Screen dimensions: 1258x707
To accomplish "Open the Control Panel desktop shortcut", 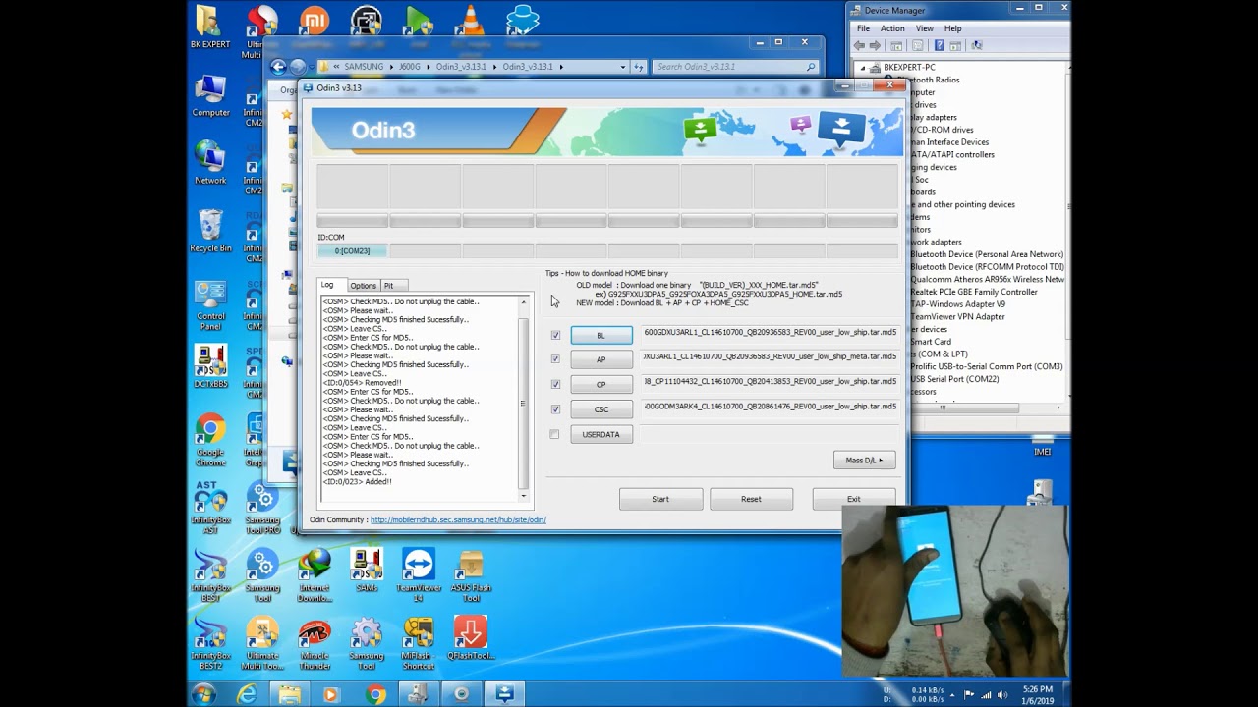I will point(210,302).
